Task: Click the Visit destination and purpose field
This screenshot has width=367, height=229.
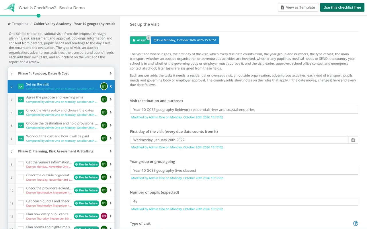Action: (x=244, y=109)
